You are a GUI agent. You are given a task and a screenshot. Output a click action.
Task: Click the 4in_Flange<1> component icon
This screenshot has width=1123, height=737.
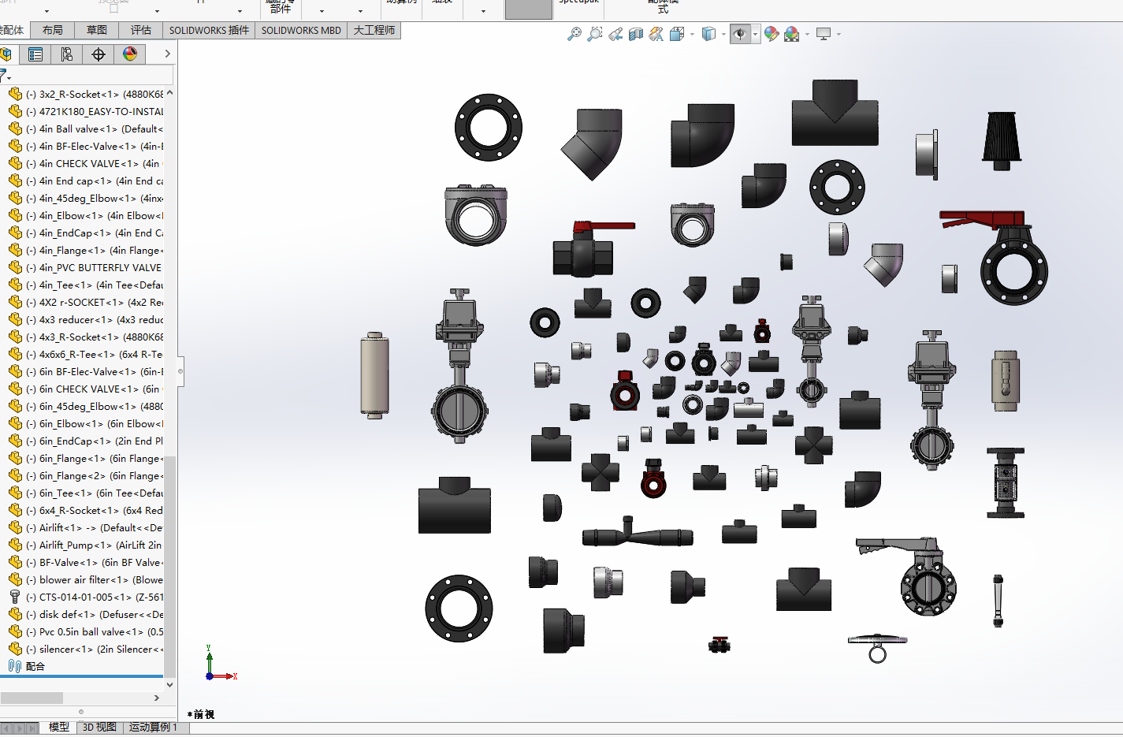[x=15, y=250]
